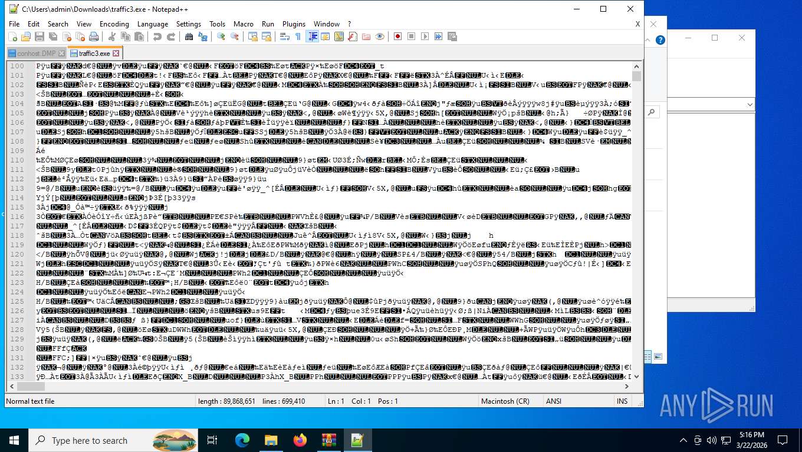The image size is (802, 452).
Task: Click the Copy toolbar icon
Action: coord(125,36)
